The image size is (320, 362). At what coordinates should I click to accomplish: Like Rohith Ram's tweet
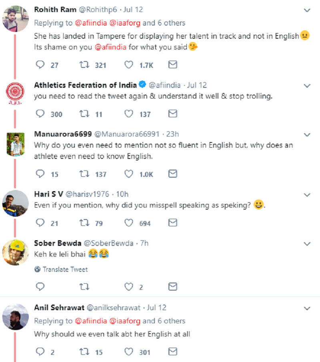129,65
